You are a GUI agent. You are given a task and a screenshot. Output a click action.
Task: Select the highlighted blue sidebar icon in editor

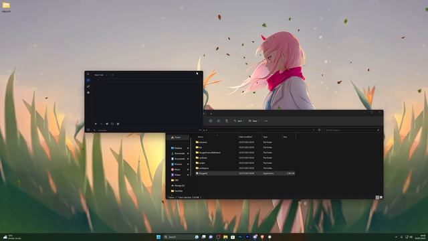point(88,80)
